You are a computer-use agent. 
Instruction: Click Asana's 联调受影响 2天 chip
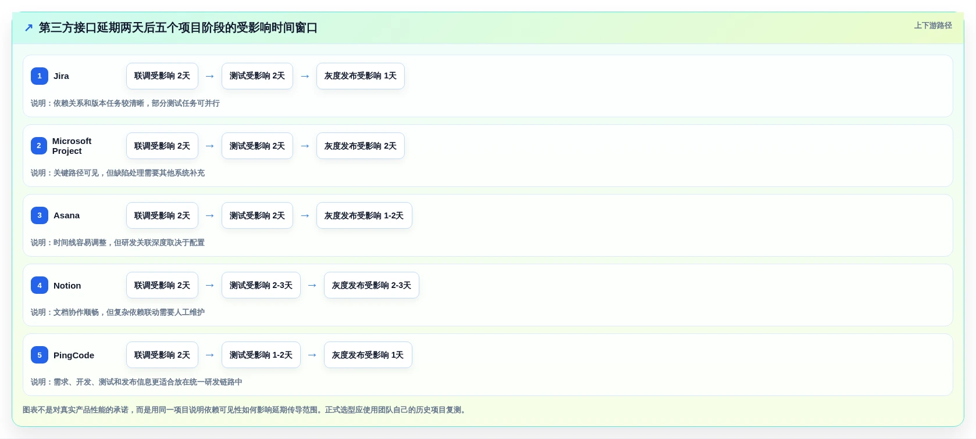pyautogui.click(x=162, y=215)
